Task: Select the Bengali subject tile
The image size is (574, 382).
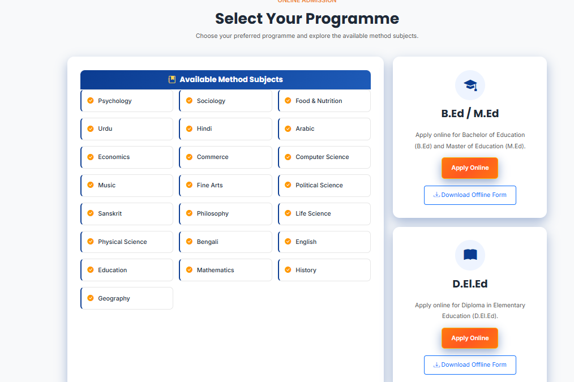Action: 225,242
